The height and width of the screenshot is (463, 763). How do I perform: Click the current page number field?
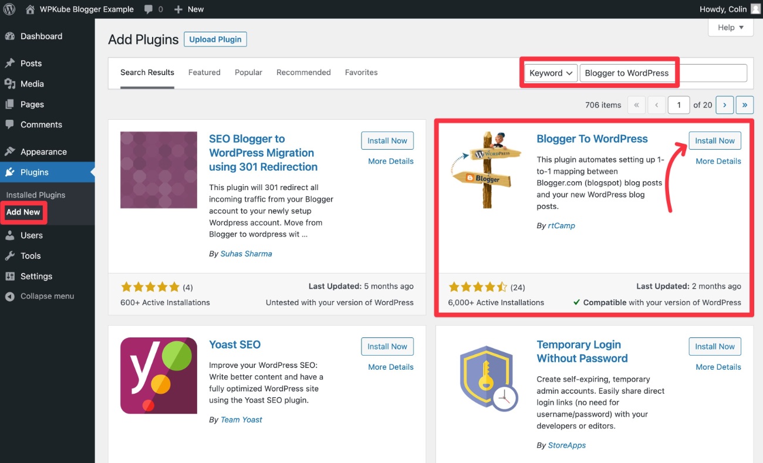click(x=679, y=105)
